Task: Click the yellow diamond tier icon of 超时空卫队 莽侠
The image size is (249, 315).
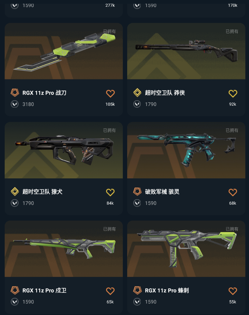Action: click(137, 93)
